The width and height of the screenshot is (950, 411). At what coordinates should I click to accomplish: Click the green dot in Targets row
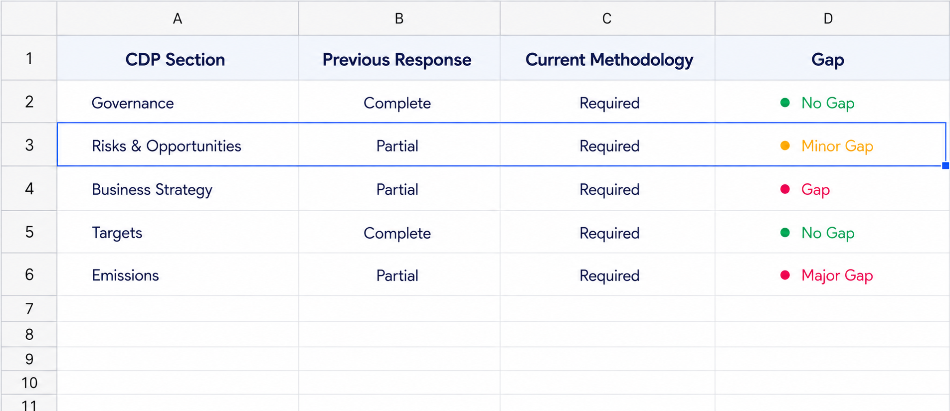click(x=784, y=232)
